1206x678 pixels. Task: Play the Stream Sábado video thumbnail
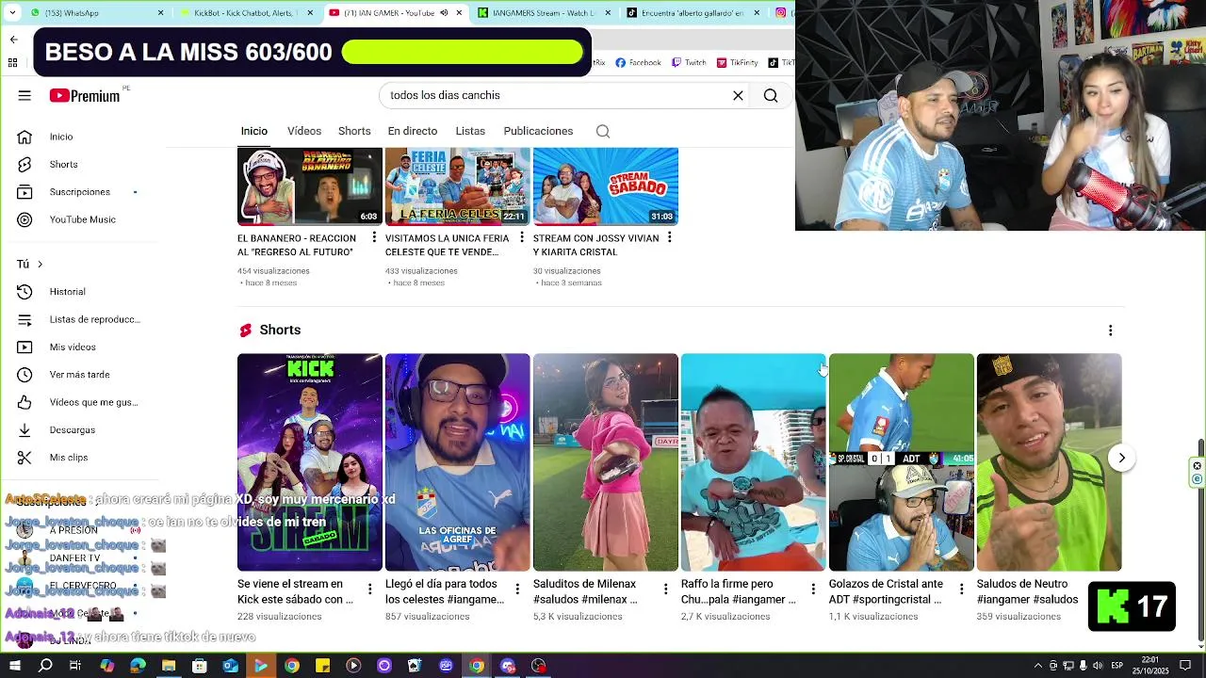pyautogui.click(x=606, y=186)
